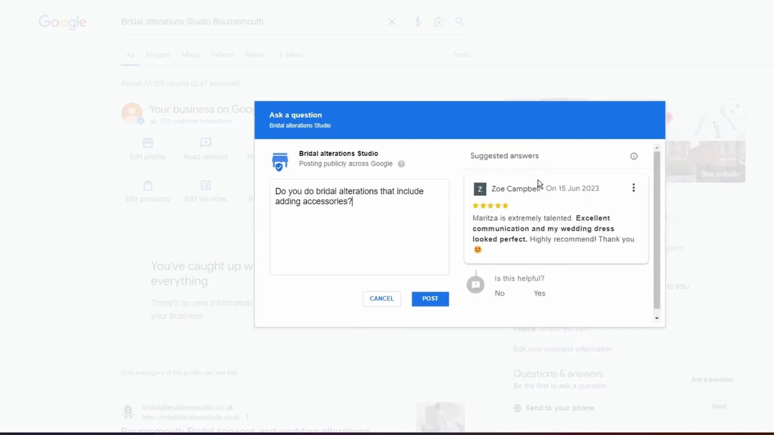Screen dimensions: 774x435
Task: Open Edit profile in background page
Action: (x=148, y=149)
